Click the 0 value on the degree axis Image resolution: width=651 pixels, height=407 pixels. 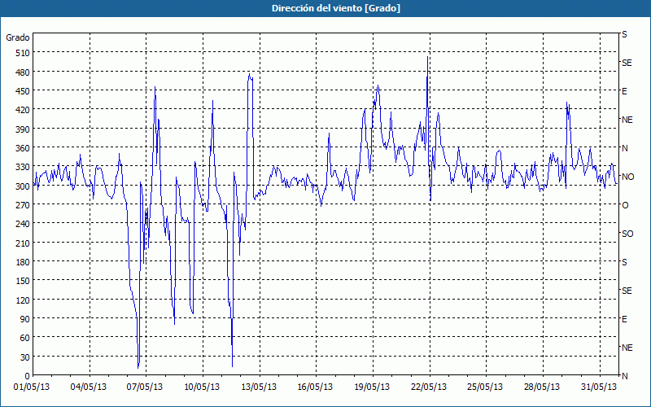(28, 376)
